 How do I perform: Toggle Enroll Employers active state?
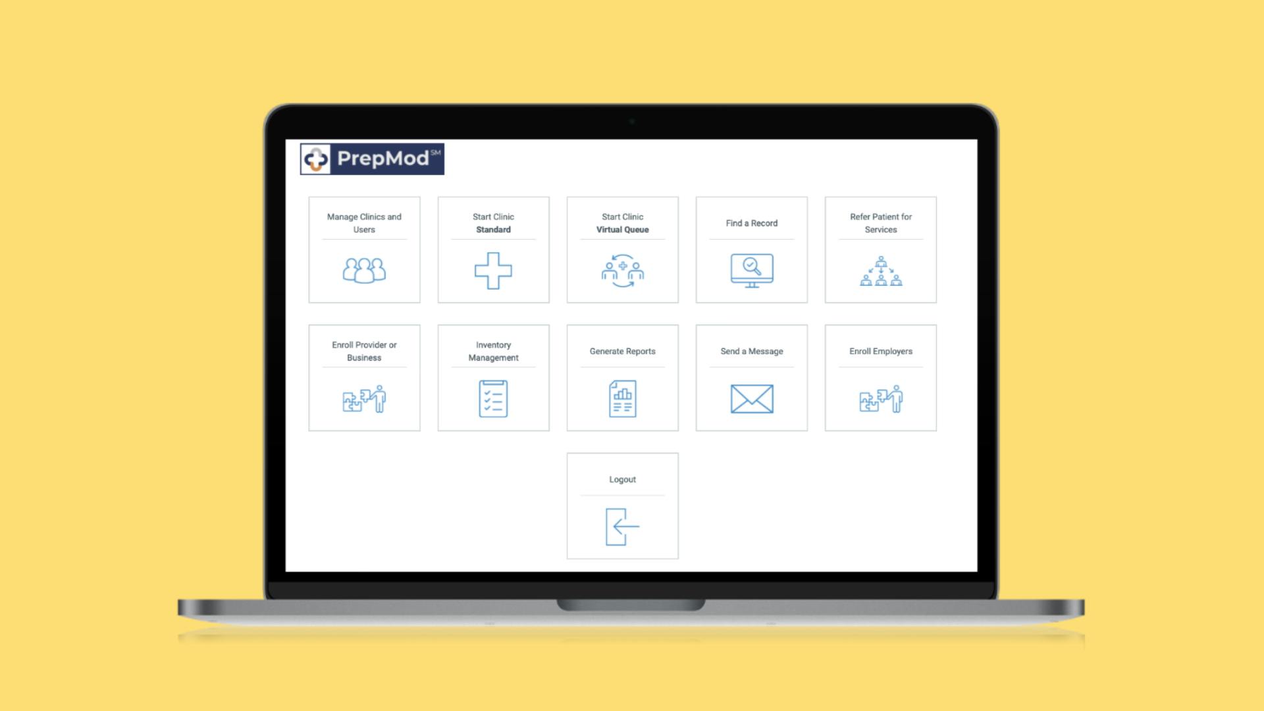tap(880, 377)
